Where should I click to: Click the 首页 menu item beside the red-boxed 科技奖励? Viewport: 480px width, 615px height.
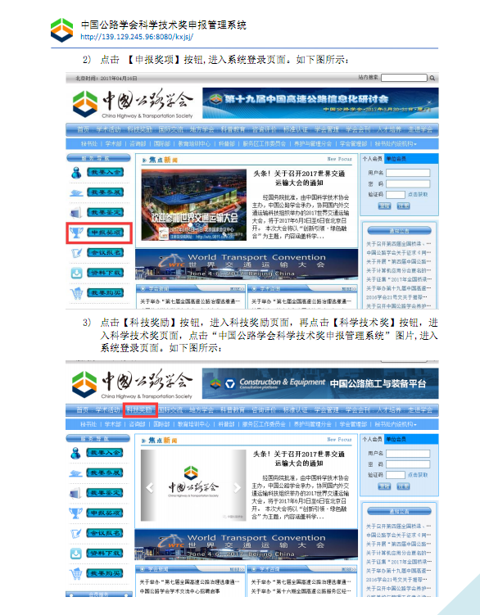point(83,410)
